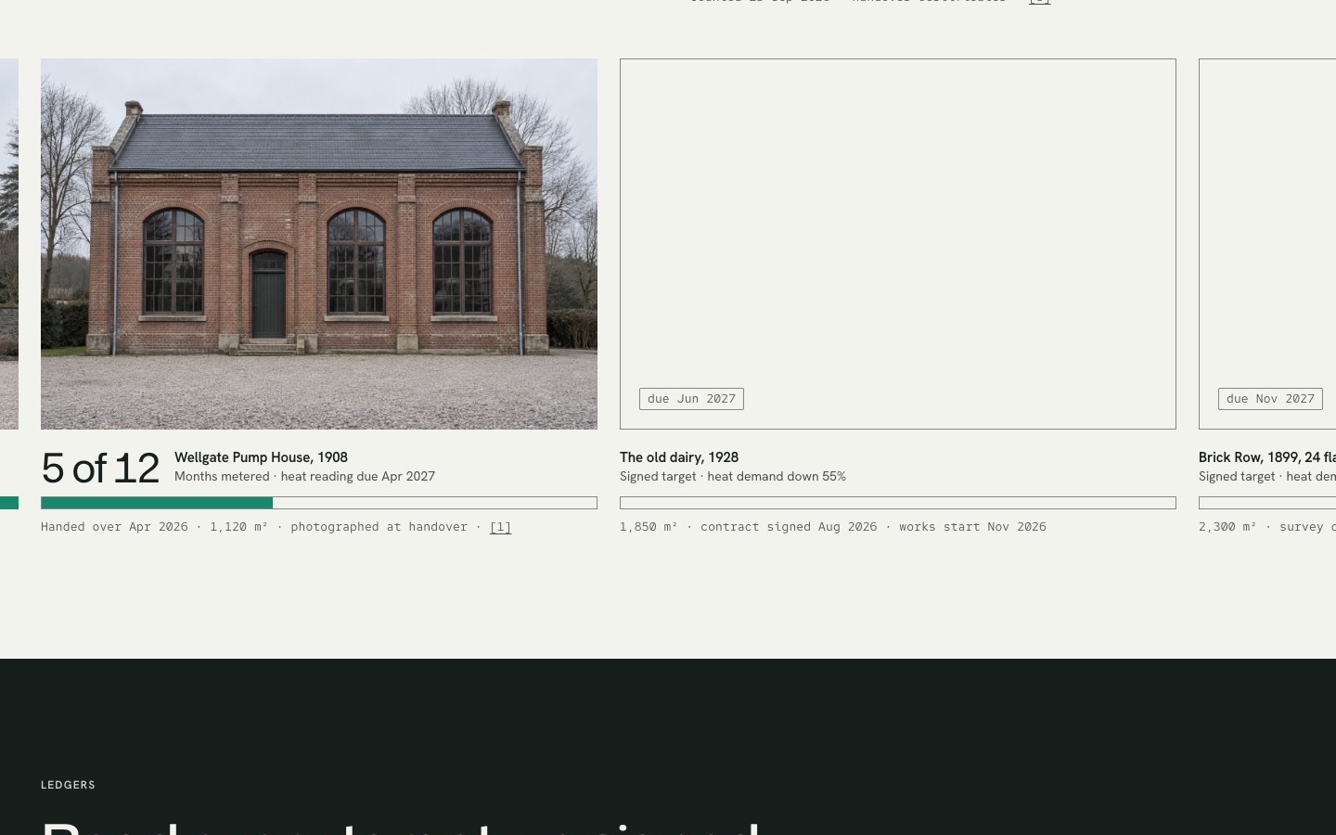Open the Wellgate Pump House photograph
This screenshot has height=835, width=1336.
(319, 244)
